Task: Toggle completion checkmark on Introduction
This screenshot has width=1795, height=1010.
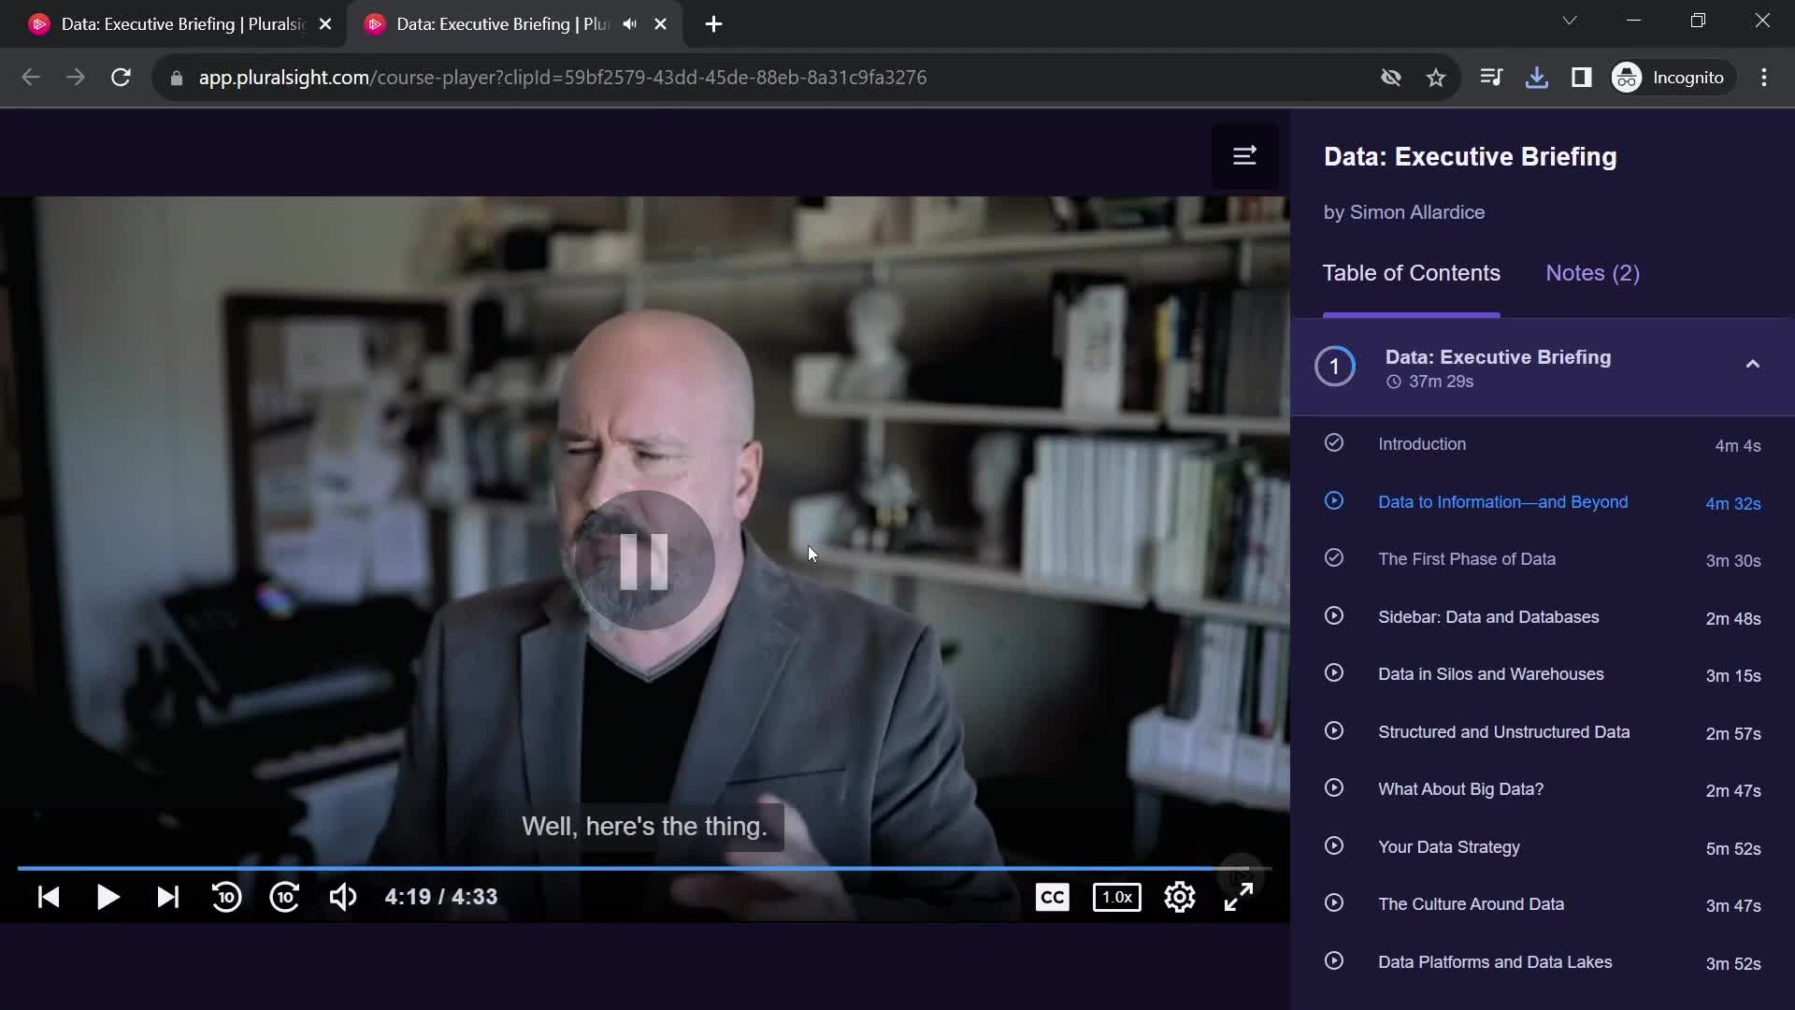Action: pyautogui.click(x=1334, y=441)
